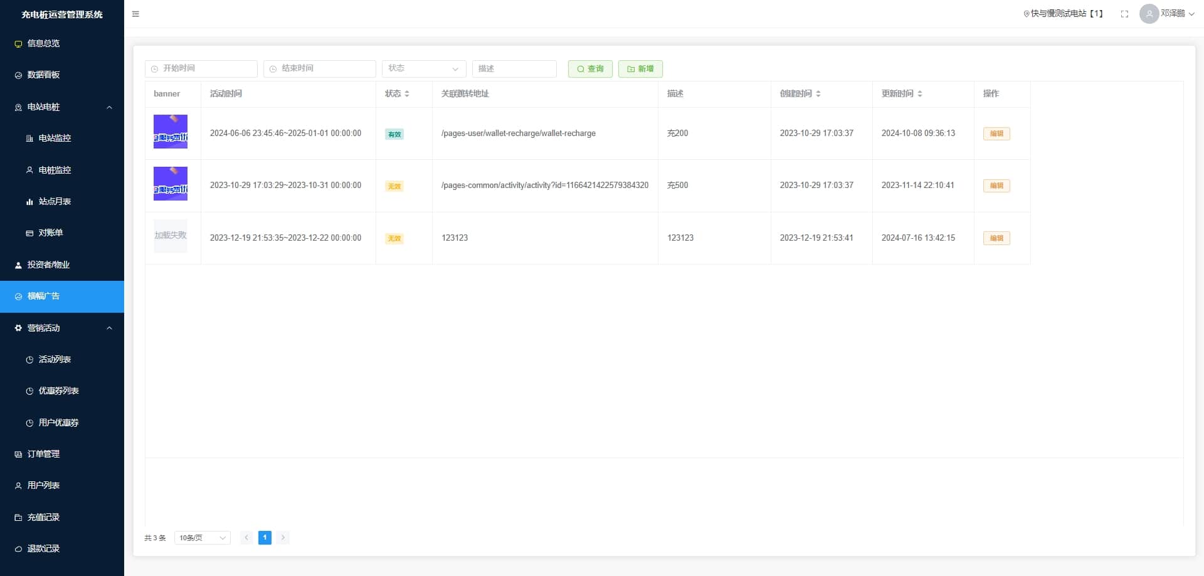Click the fullscreen toggle icon

pyautogui.click(x=1124, y=14)
